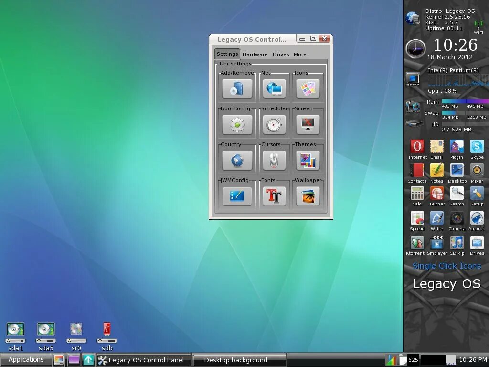
Task: Open the Notes sidebar icon
Action: point(436,171)
